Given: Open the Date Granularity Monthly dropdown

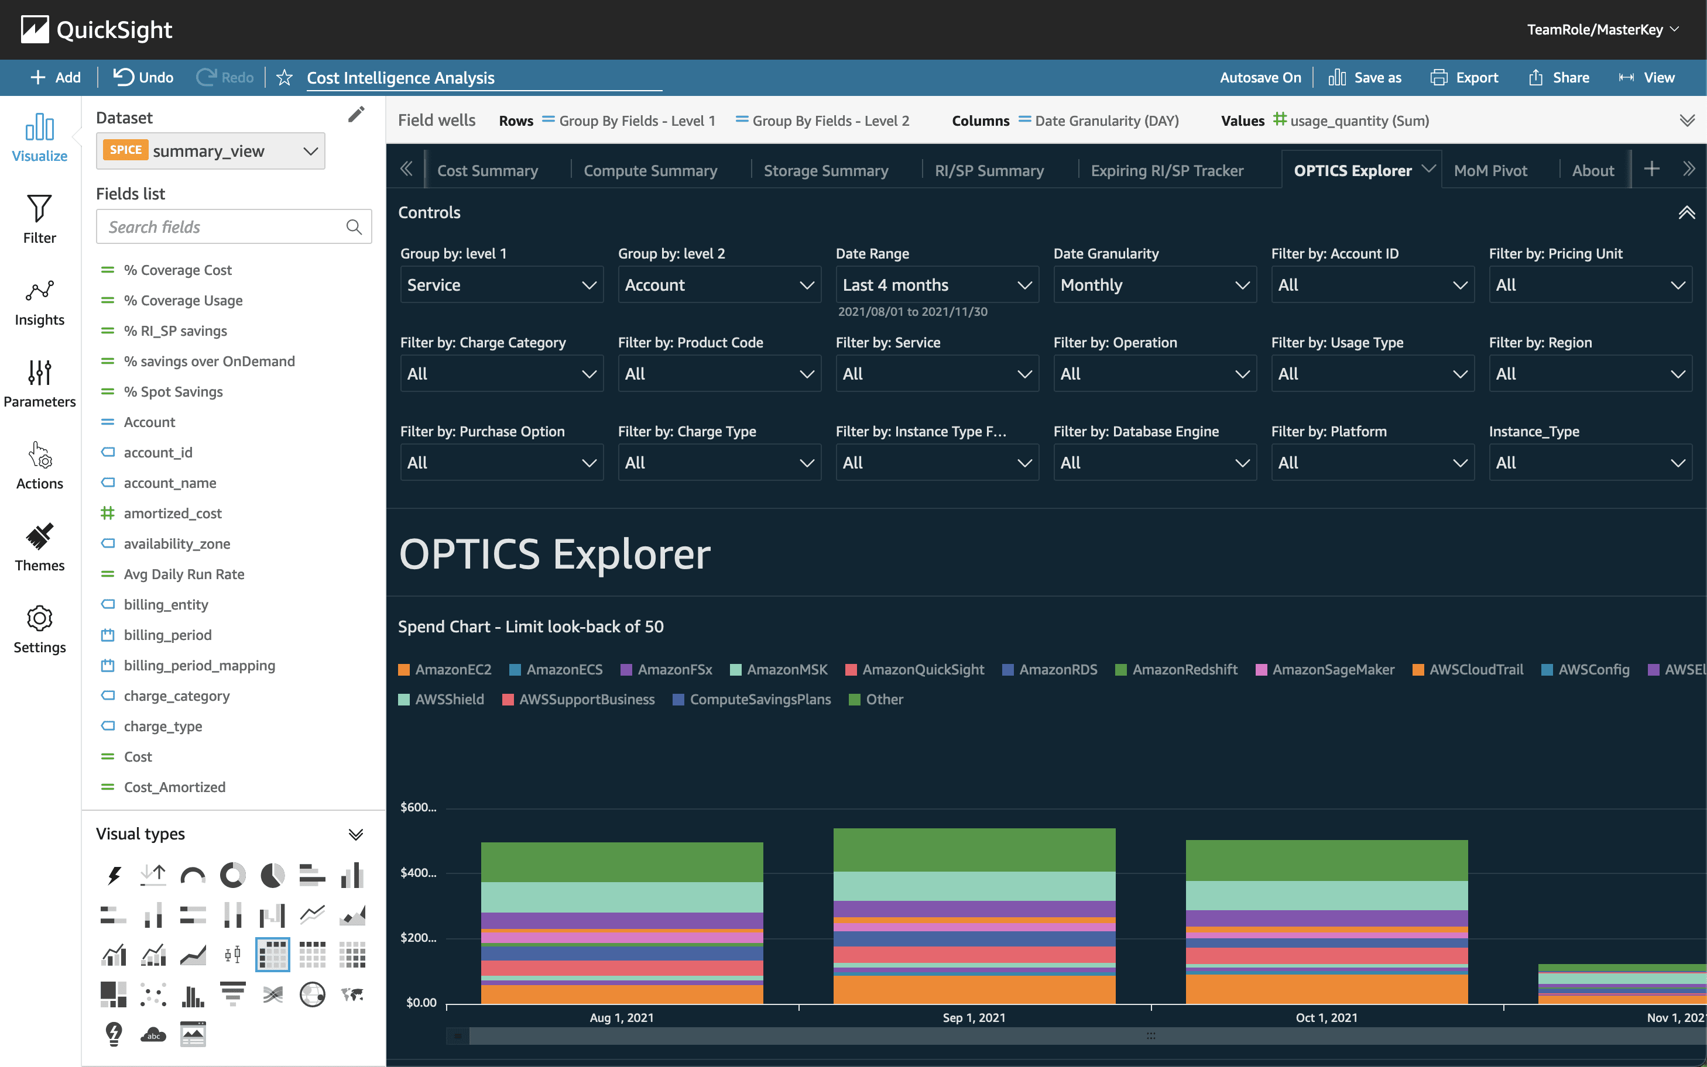Looking at the screenshot, I should coord(1155,284).
